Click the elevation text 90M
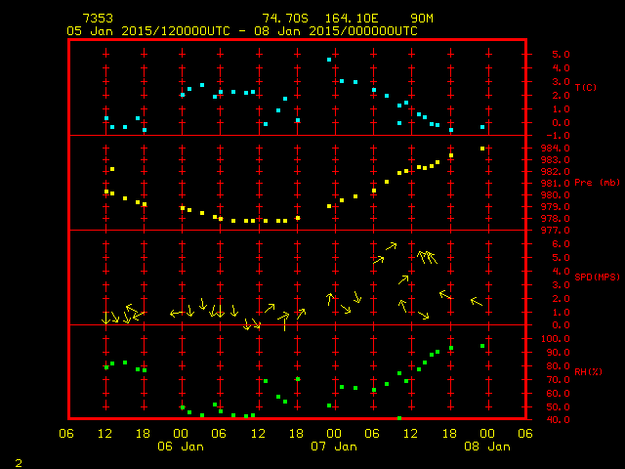The height and width of the screenshot is (469, 625). pos(422,19)
